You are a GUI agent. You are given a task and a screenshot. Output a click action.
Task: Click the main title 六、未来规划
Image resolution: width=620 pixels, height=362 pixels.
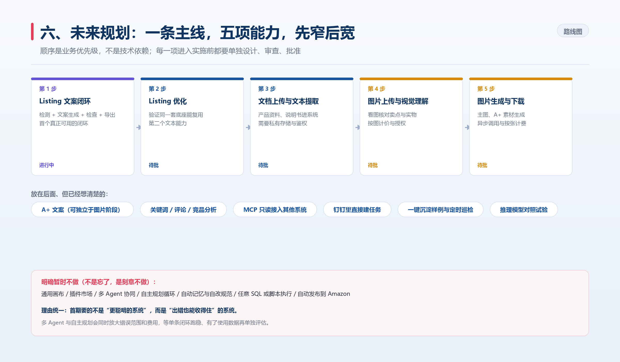pyautogui.click(x=197, y=33)
